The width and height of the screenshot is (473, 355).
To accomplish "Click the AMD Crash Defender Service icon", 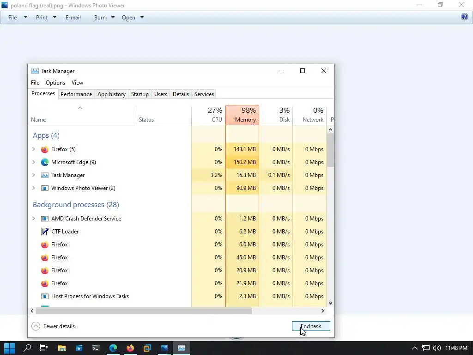I will tap(45, 219).
